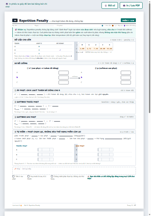This screenshot has height=216, width=151.
Task: Click the vertical scrollbar thumb
Action: pyautogui.click(x=150, y=58)
